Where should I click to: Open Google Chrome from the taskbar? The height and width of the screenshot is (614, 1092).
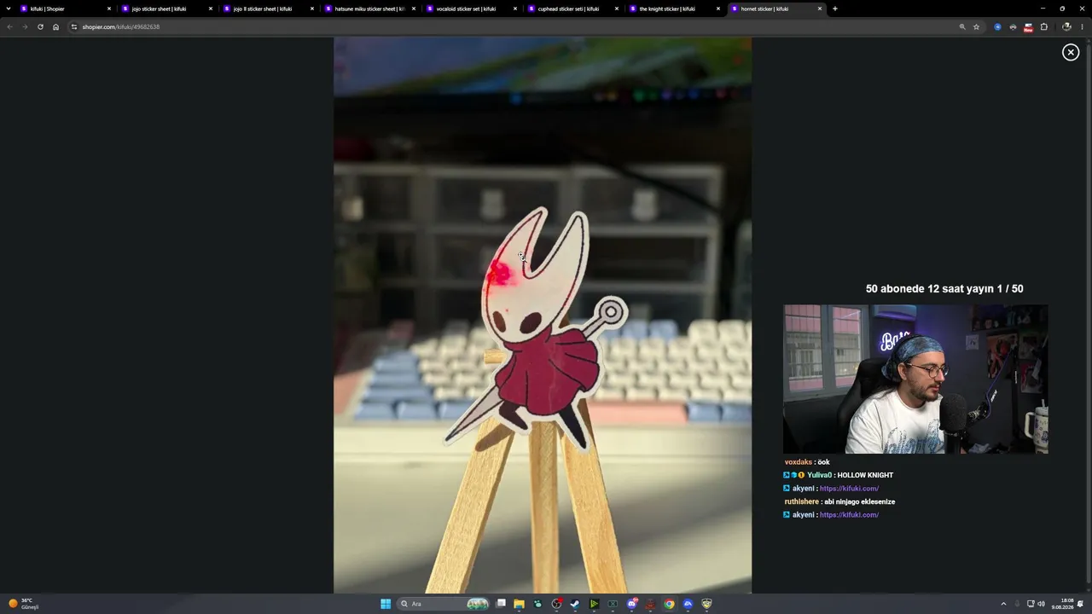(670, 604)
